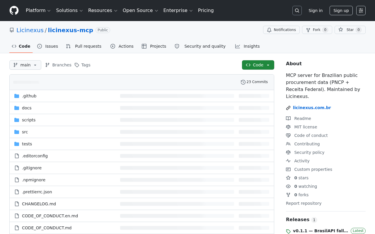Open the Pricing page

[x=206, y=11]
